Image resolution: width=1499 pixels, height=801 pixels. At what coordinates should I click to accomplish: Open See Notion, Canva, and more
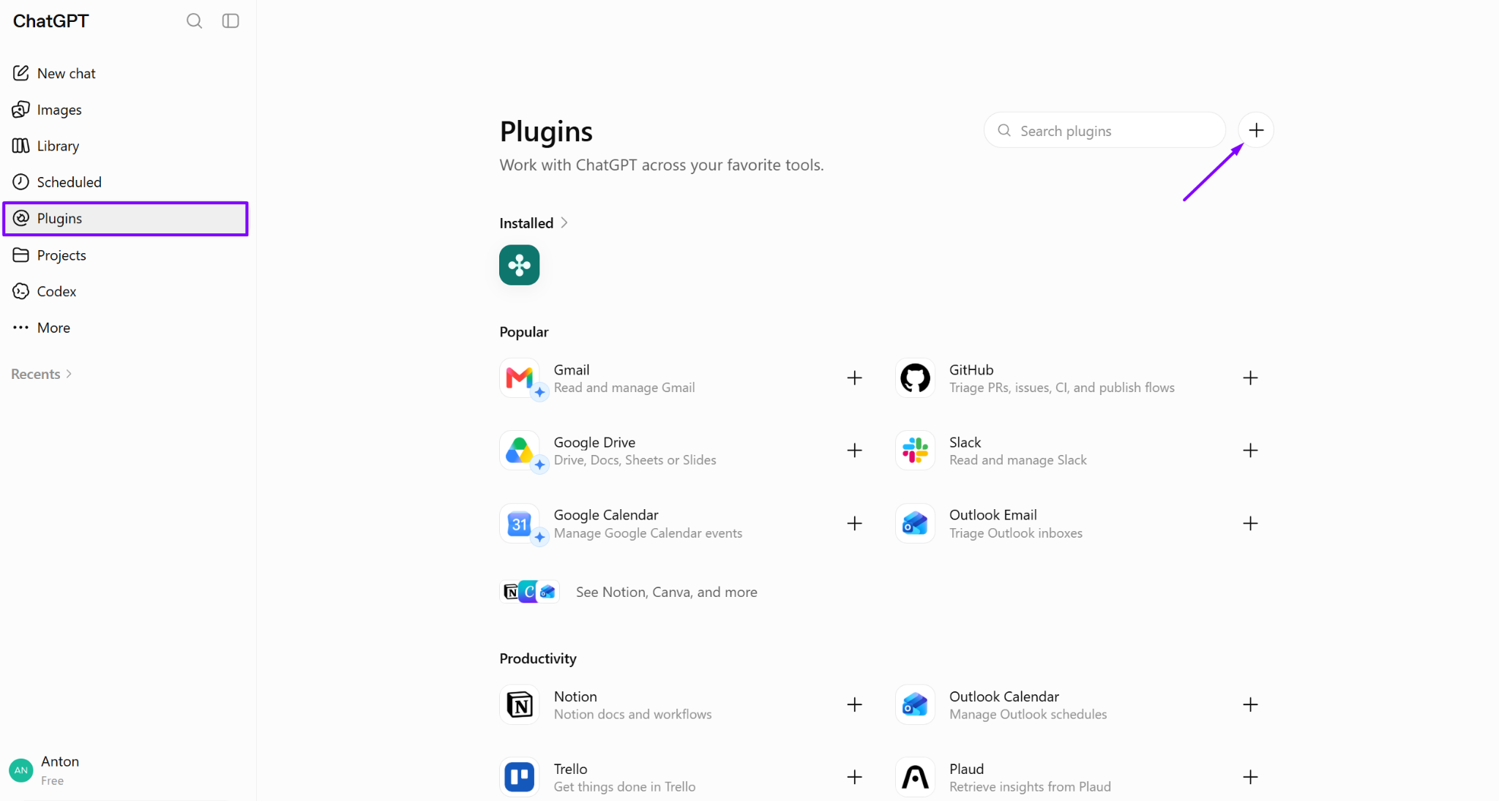click(629, 592)
